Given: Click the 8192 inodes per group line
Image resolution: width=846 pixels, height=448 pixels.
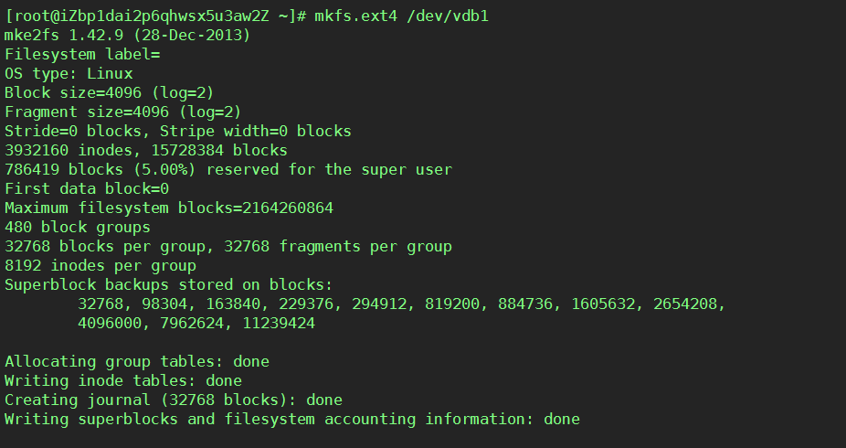Looking at the screenshot, I should tap(100, 265).
